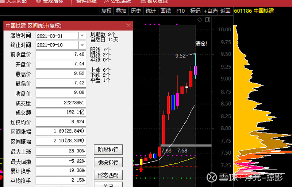Click the dialog title 中国铁建 区间统计(复权)

(34, 25)
